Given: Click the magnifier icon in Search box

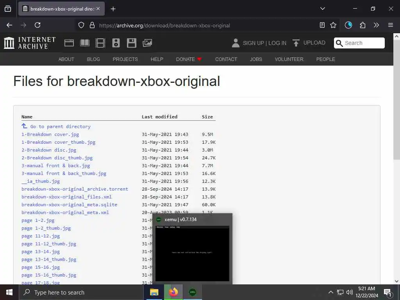Looking at the screenshot, I should tap(339, 43).
